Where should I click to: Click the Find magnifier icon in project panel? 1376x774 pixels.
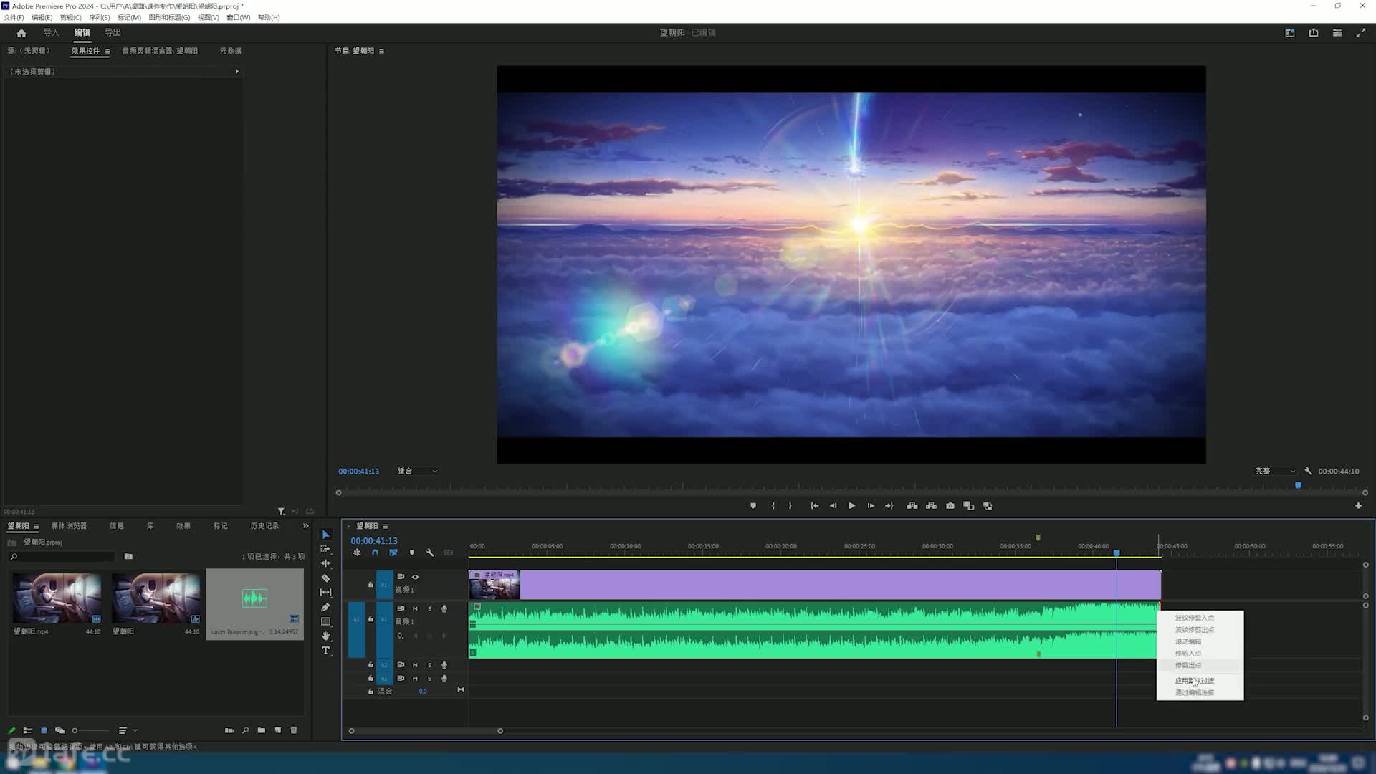[245, 730]
